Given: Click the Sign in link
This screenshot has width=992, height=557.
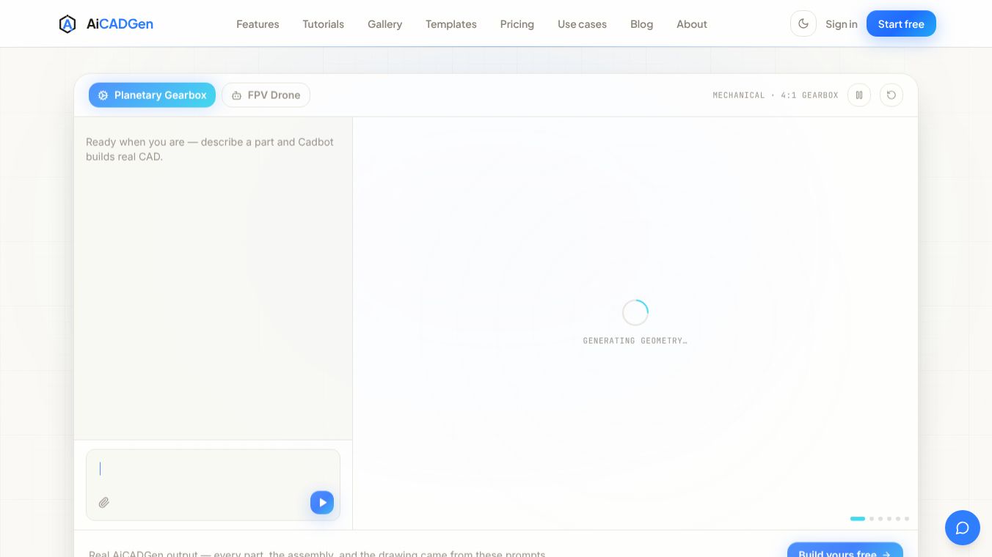Looking at the screenshot, I should [842, 24].
